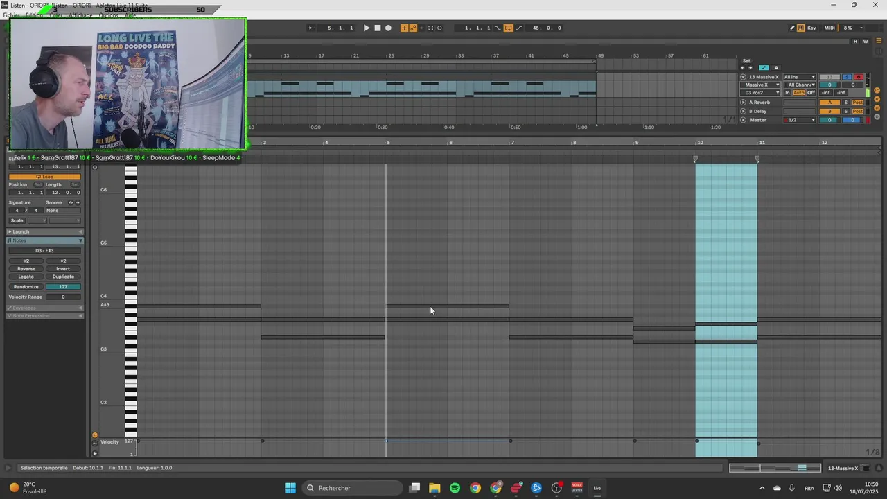This screenshot has height=499, width=887.
Task: Open the Windows Start menu
Action: (290, 488)
